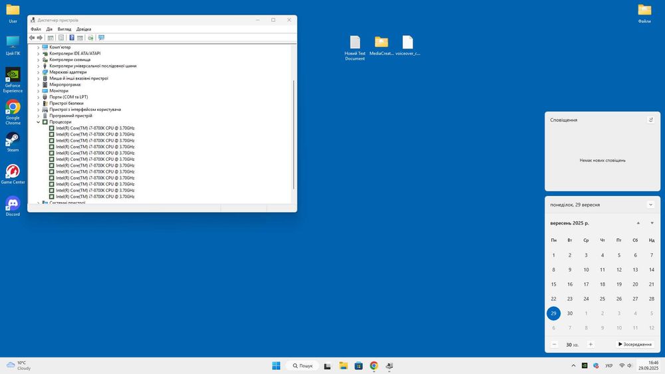Click the Device Manager vertical scrollbar

pyautogui.click(x=293, y=134)
